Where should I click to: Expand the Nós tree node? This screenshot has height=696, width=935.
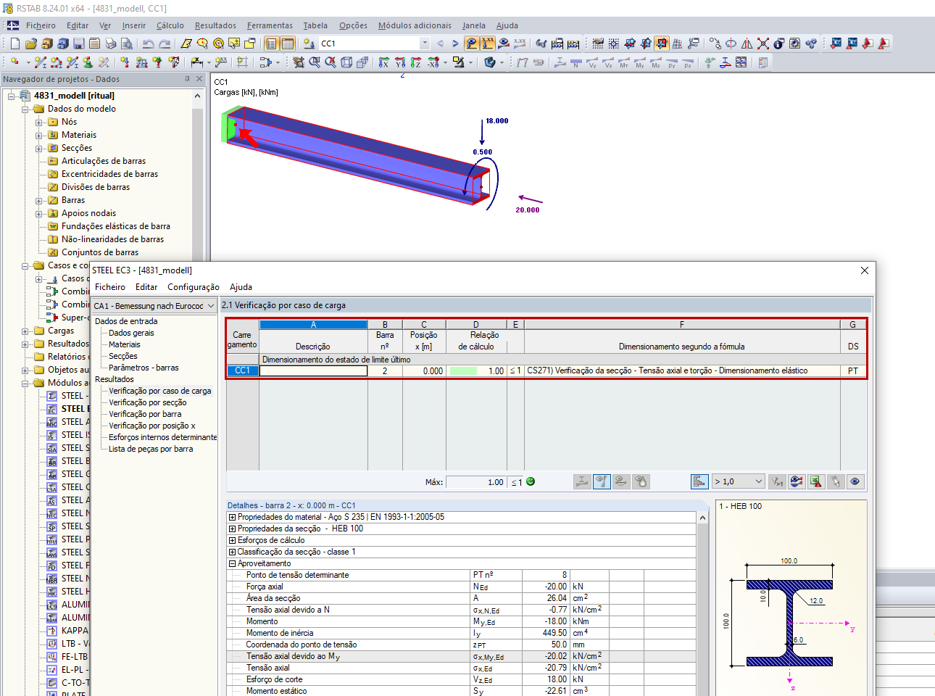coord(38,122)
